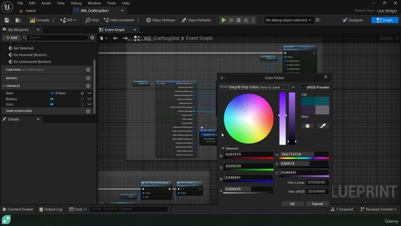Open the Content Drawer

(18, 209)
